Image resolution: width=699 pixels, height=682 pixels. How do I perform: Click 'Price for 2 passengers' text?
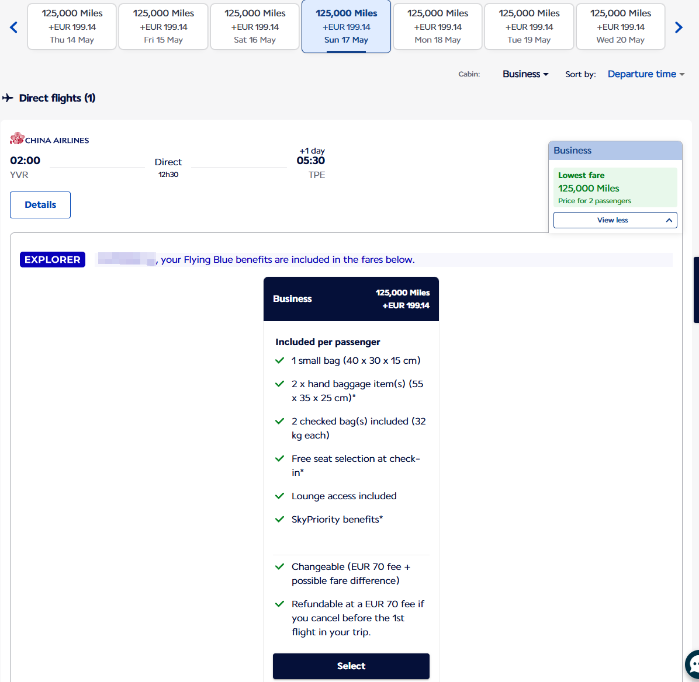(594, 200)
